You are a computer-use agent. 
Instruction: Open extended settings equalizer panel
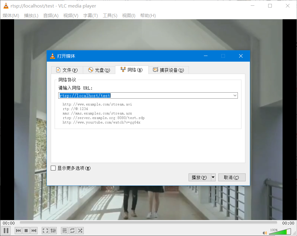[53, 230]
